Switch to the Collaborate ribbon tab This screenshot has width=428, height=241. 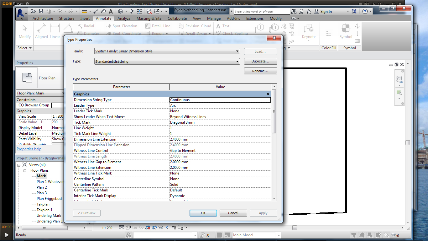click(x=177, y=19)
